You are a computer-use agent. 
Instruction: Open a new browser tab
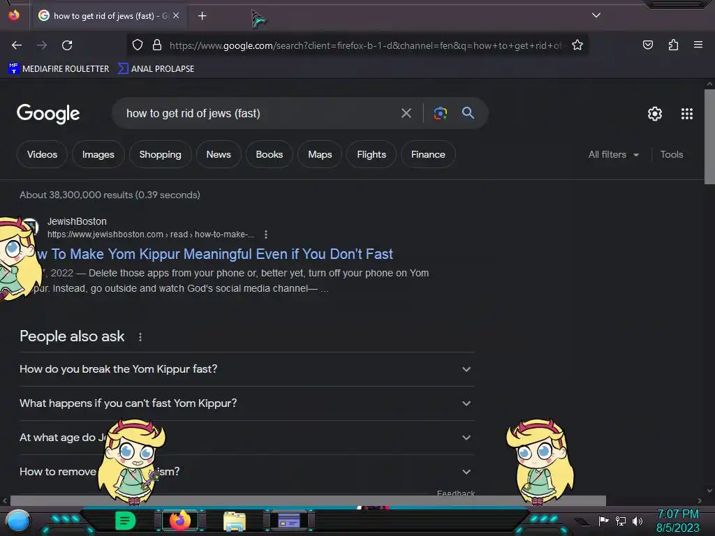click(202, 16)
